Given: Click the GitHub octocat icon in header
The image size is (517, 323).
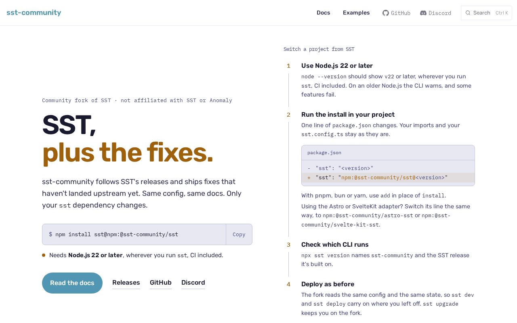Looking at the screenshot, I should click(x=386, y=13).
